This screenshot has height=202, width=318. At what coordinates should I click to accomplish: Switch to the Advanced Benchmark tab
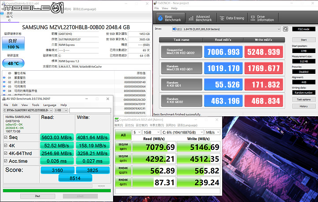(x=201, y=18)
